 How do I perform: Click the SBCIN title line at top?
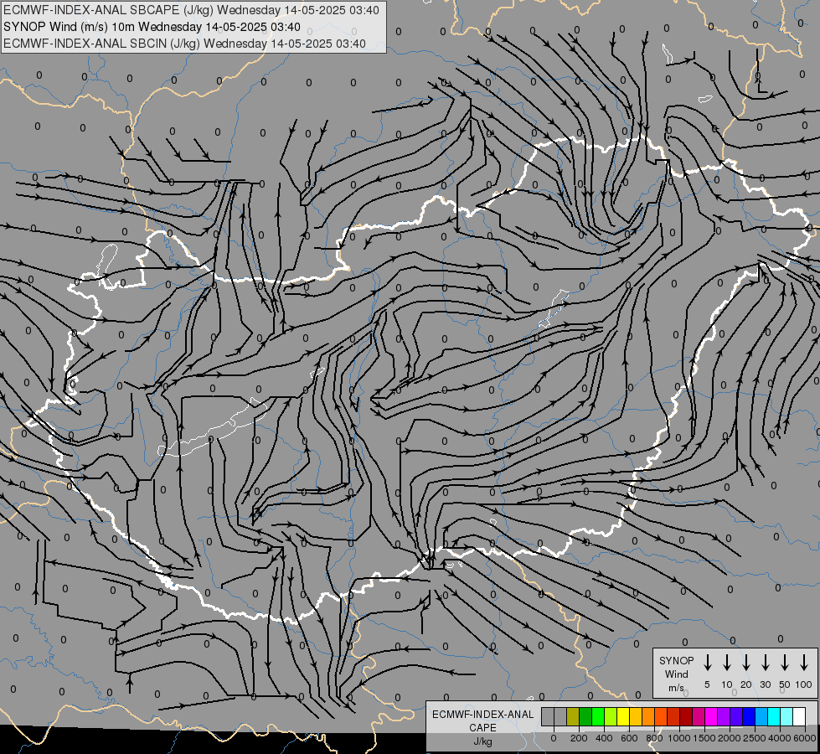click(x=184, y=44)
